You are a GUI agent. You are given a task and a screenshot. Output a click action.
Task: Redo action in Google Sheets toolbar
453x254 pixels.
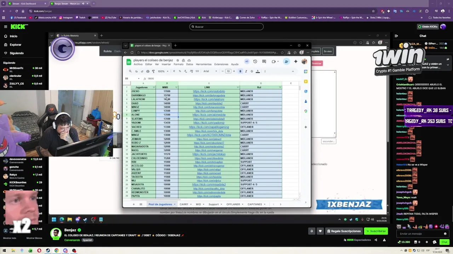click(x=142, y=71)
